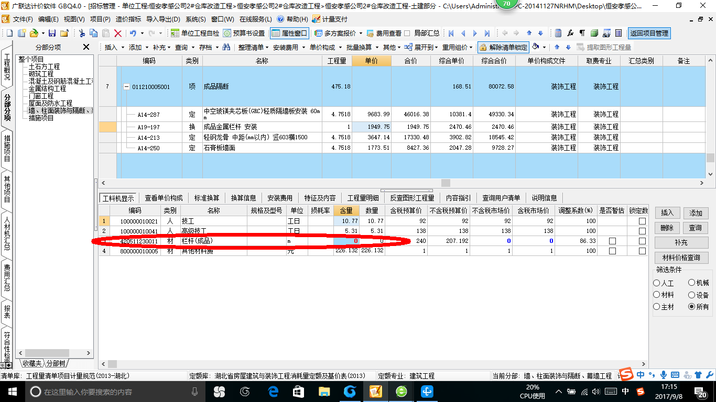Switch to 特征及内容 tab

click(320, 198)
